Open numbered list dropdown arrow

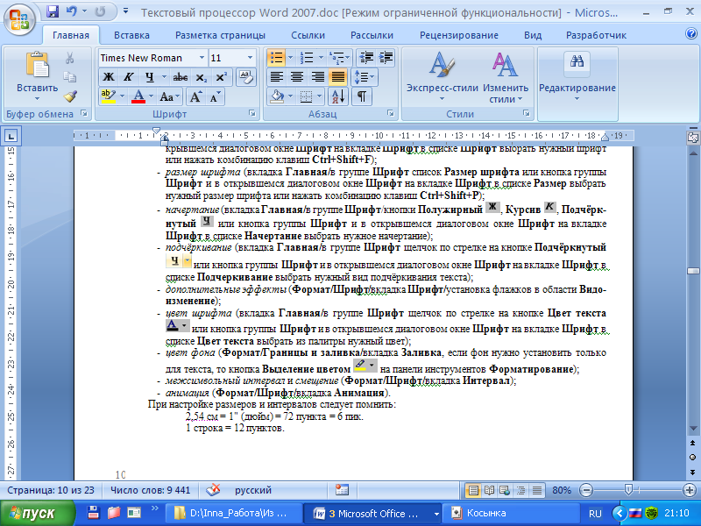pyautogui.click(x=321, y=58)
